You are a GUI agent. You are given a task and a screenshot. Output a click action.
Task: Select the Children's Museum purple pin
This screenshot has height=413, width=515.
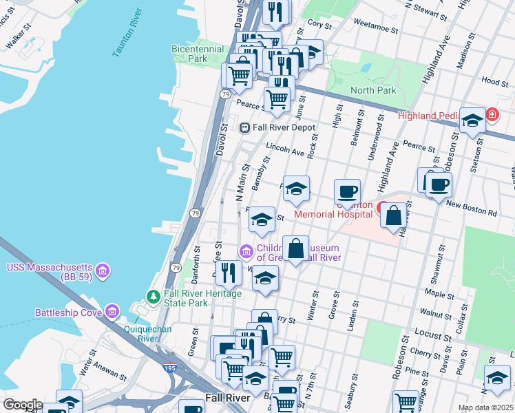click(x=246, y=252)
